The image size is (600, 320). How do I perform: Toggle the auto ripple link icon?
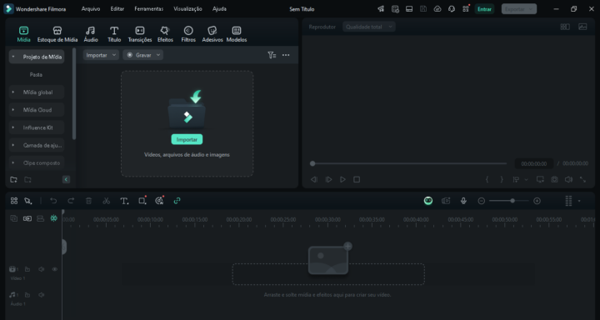(177, 201)
